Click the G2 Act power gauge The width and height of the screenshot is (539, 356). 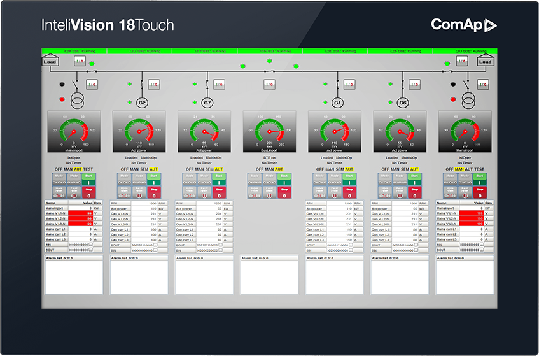pos(139,131)
